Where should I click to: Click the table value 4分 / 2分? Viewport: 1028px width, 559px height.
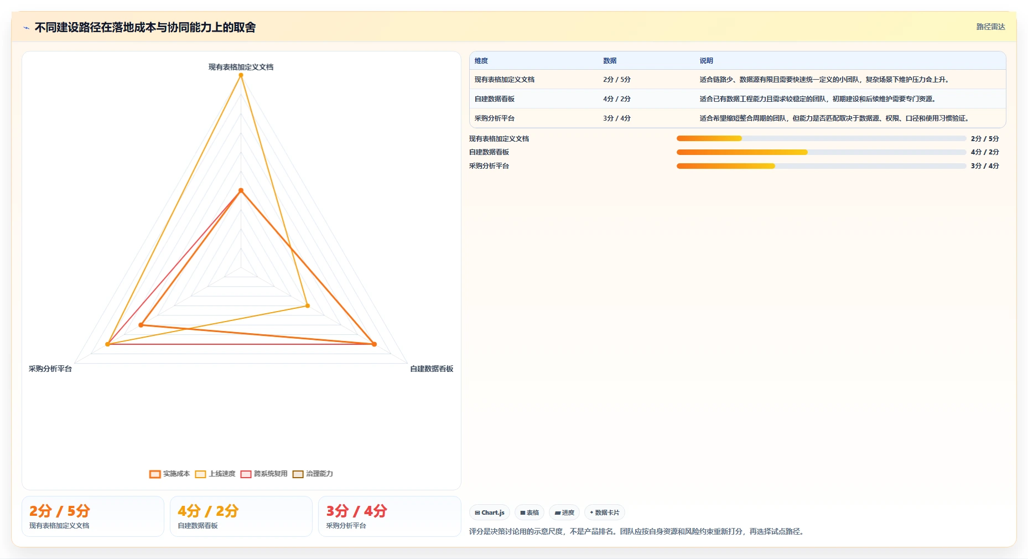(617, 99)
